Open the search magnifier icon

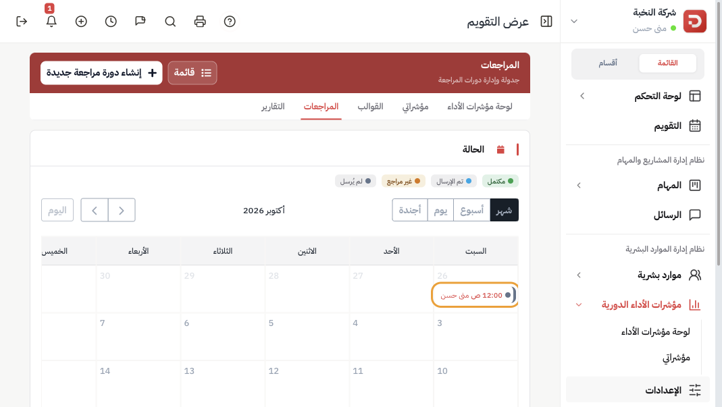(170, 21)
